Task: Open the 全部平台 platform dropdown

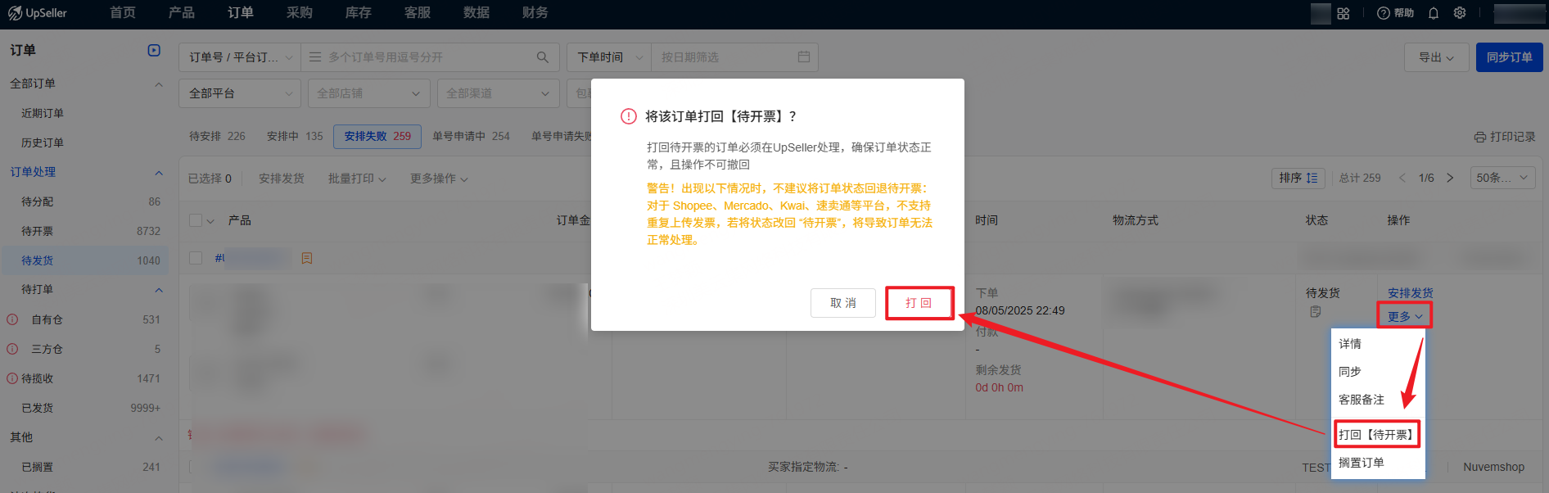Action: (240, 93)
